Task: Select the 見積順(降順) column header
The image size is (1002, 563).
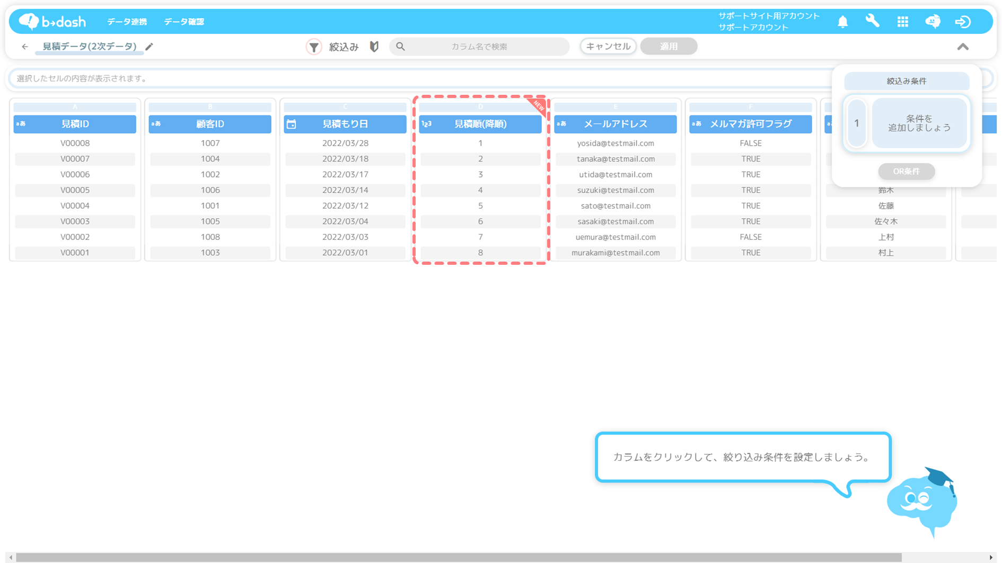Action: tap(480, 124)
